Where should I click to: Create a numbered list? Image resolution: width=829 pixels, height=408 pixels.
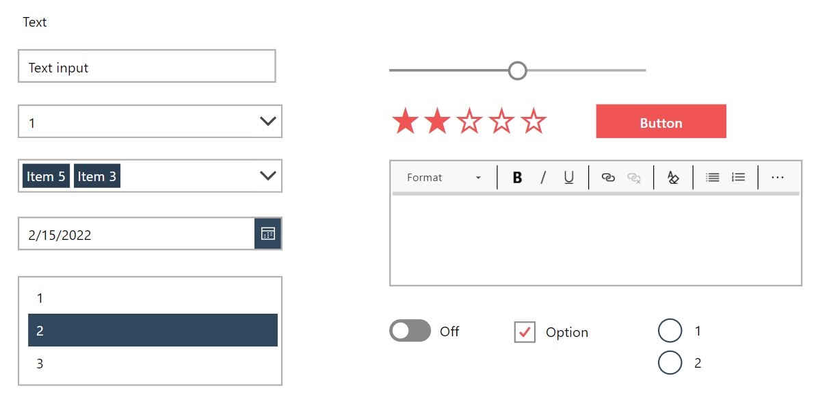pyautogui.click(x=737, y=177)
